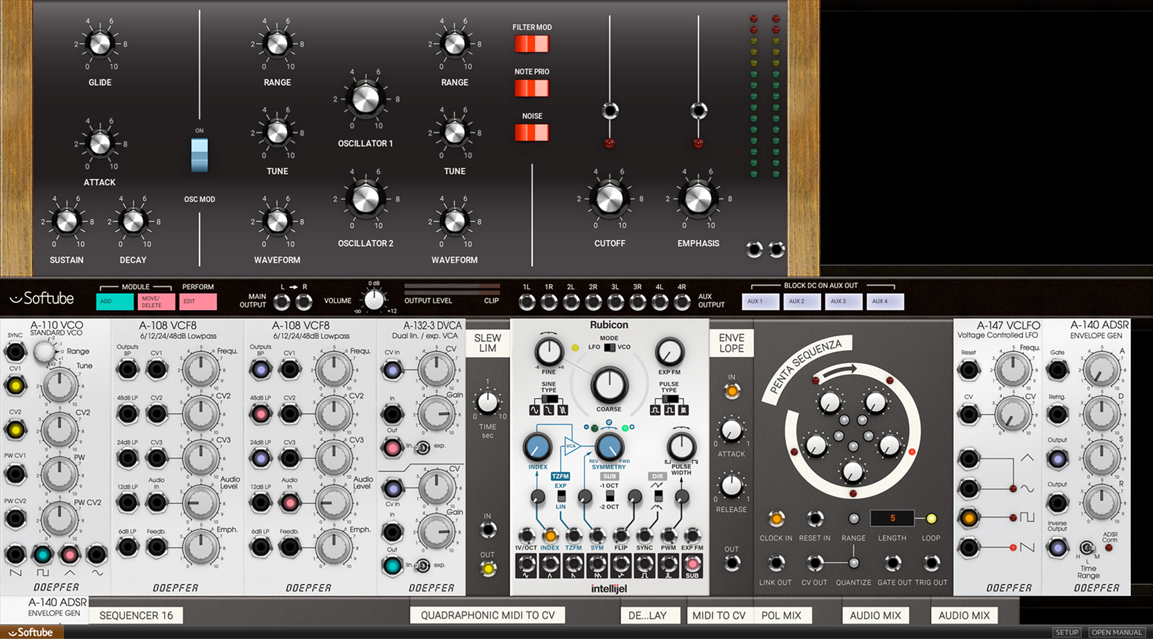Click the Penta Sequenza CLOCK IN jack
This screenshot has width=1153, height=639.
tap(776, 518)
